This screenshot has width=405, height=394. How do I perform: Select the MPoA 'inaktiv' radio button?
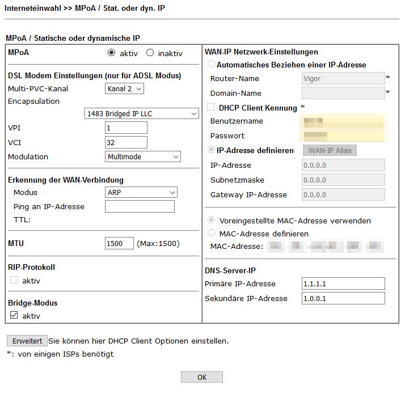(x=150, y=53)
